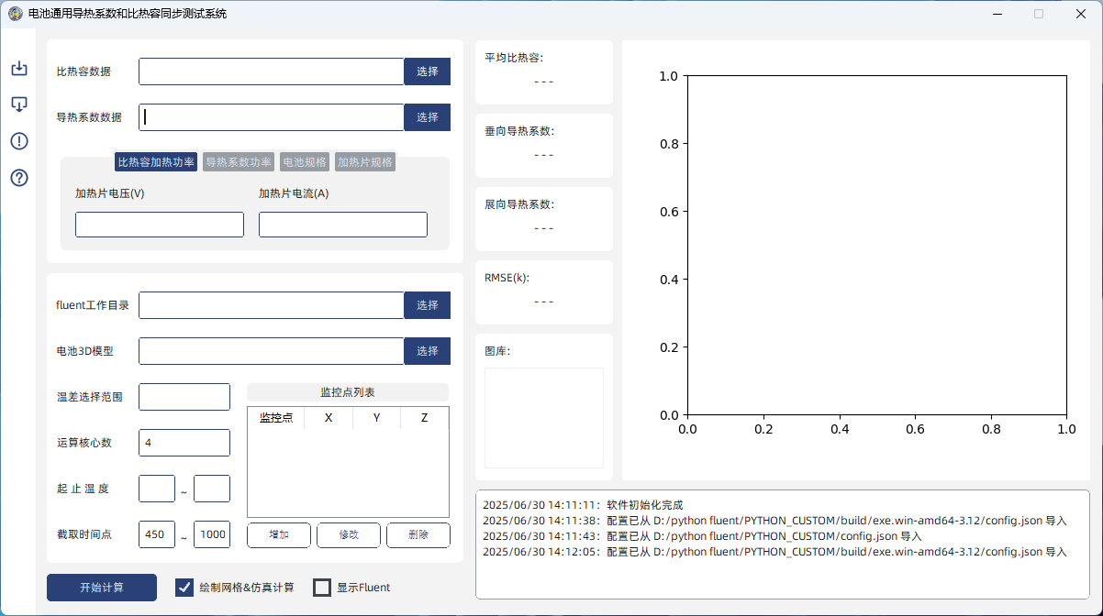Screen dimensions: 1103x616
Task: Click the import config icon in sidebar
Action: click(x=19, y=69)
